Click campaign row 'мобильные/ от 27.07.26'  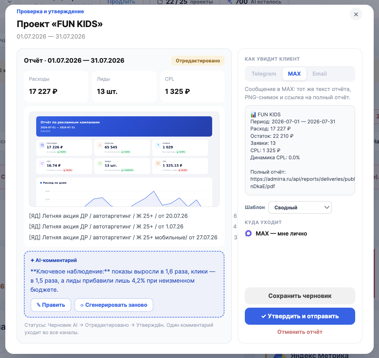(x=123, y=237)
